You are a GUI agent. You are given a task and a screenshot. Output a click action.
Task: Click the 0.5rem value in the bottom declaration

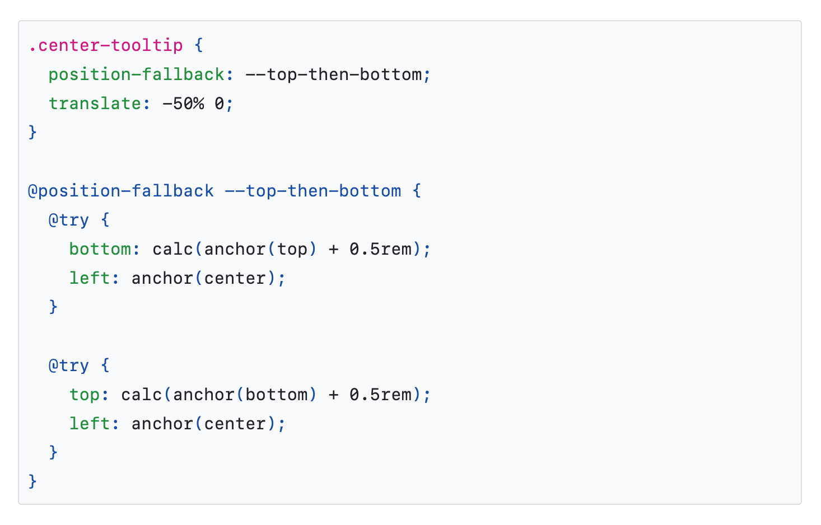click(380, 249)
